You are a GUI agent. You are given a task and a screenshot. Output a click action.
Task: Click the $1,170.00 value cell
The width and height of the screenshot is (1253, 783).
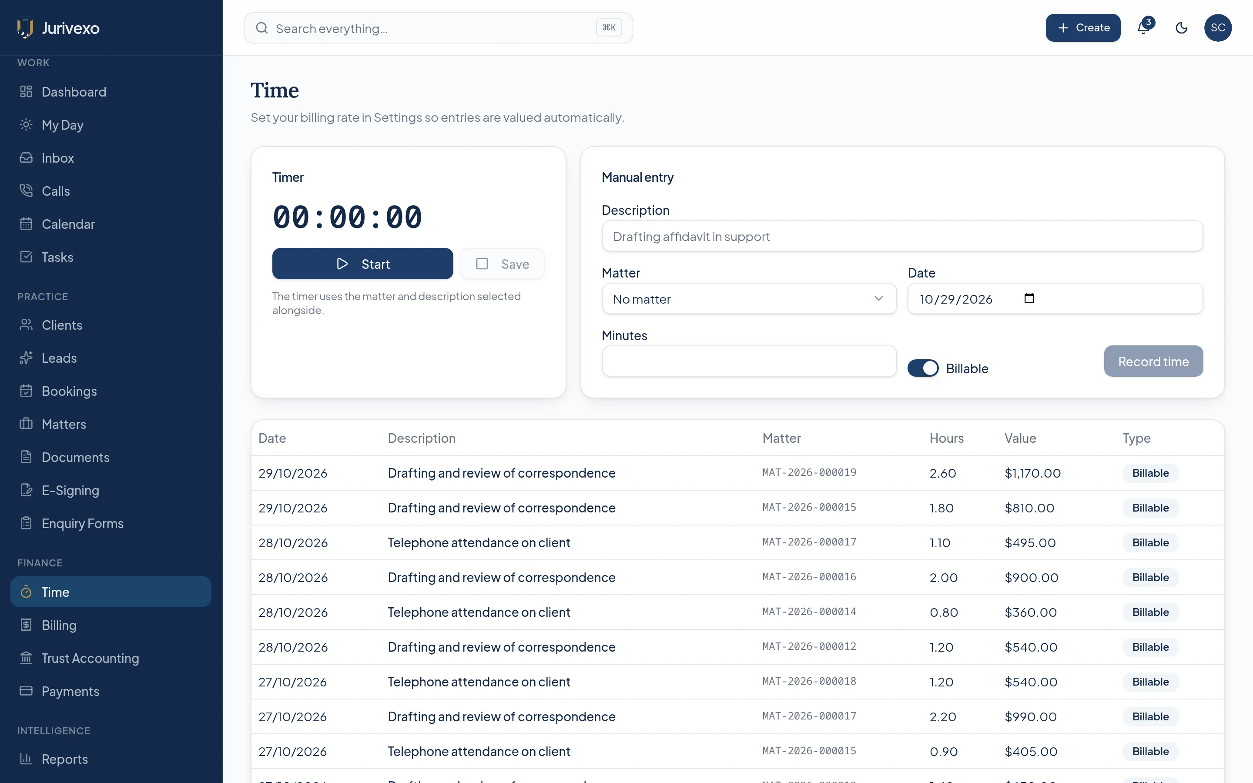1032,473
